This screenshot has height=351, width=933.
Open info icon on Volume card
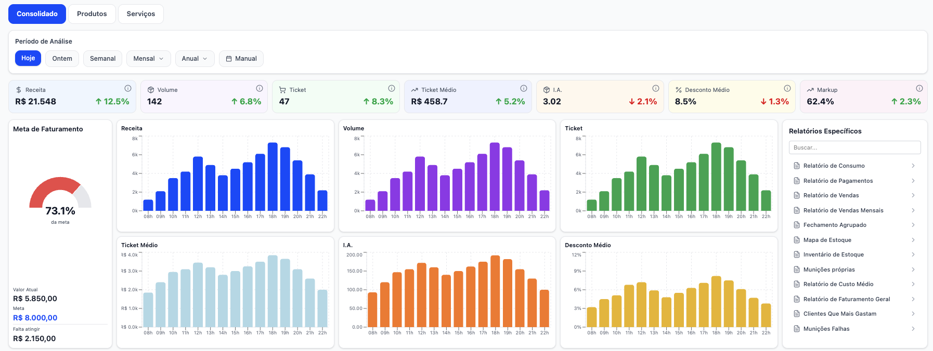(260, 88)
